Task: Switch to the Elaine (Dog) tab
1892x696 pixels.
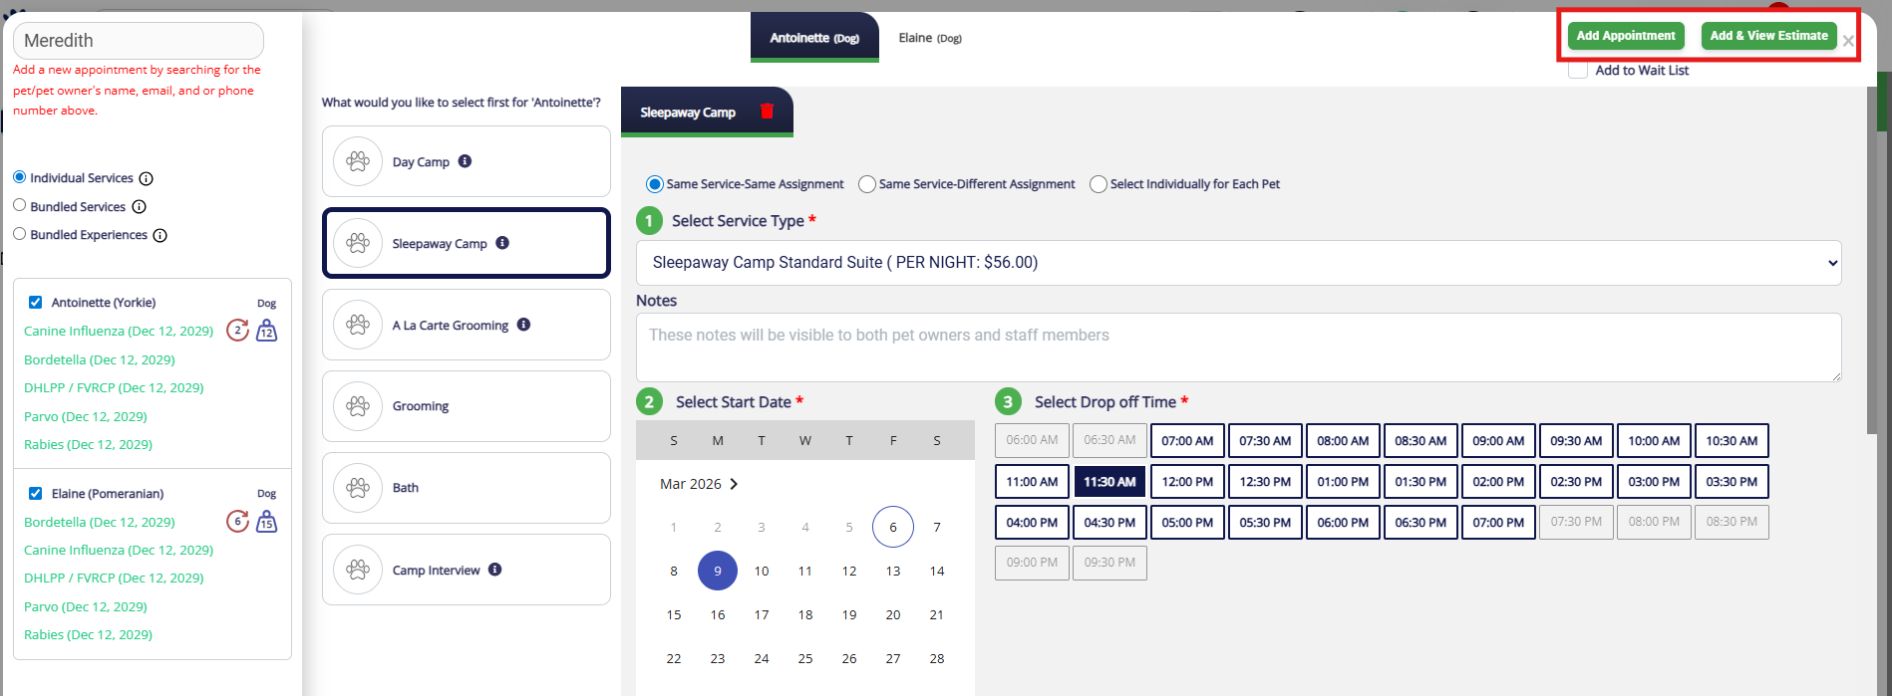Action: [930, 38]
